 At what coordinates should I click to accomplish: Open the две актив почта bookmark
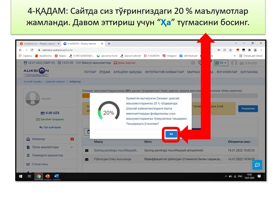click(107, 56)
